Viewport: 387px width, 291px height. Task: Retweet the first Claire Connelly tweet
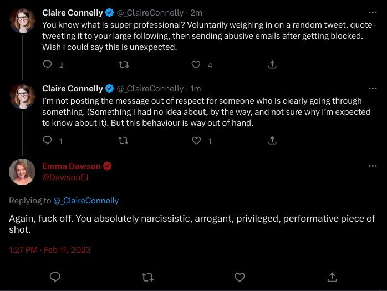pos(124,65)
